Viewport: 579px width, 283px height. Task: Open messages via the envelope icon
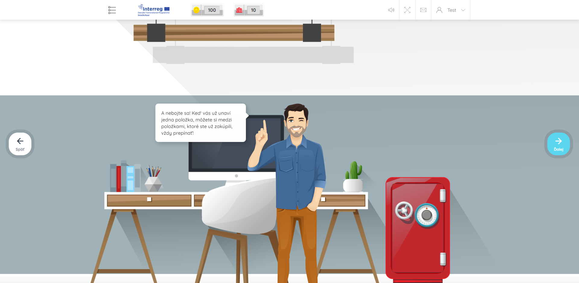click(423, 10)
